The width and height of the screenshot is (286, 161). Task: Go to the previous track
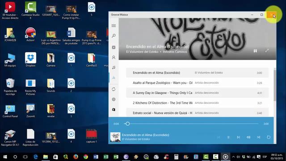[x=219, y=137]
